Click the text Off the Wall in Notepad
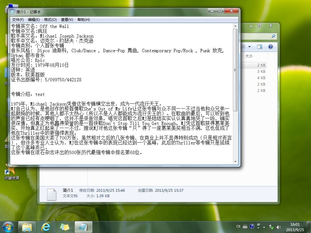Image resolution: width=311 pixels, height=233 pixels. click(54, 26)
